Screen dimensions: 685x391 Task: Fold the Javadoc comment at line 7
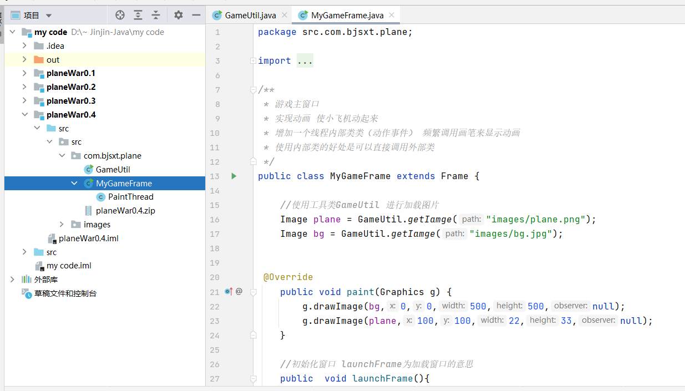click(x=253, y=90)
